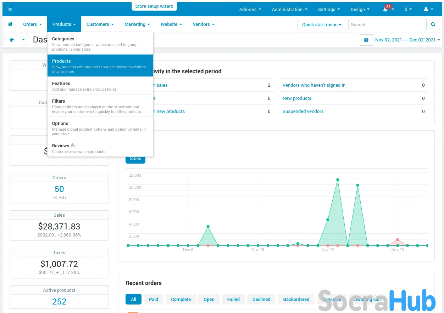The image size is (444, 313).
Task: Click the Nov 22 peak chart point
Action: tap(338, 180)
